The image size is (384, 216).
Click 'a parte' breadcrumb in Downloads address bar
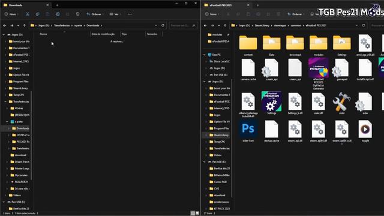[x=78, y=25]
